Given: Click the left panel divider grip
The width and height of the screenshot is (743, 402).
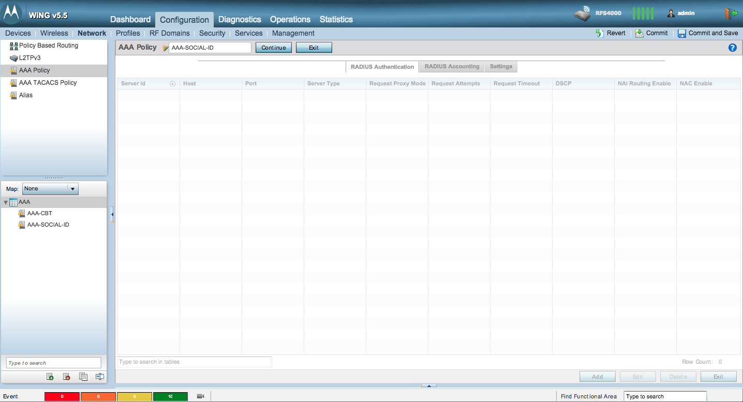Looking at the screenshot, I should pos(54,178).
